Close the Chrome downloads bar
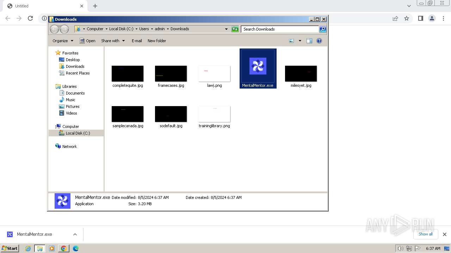 pyautogui.click(x=445, y=234)
